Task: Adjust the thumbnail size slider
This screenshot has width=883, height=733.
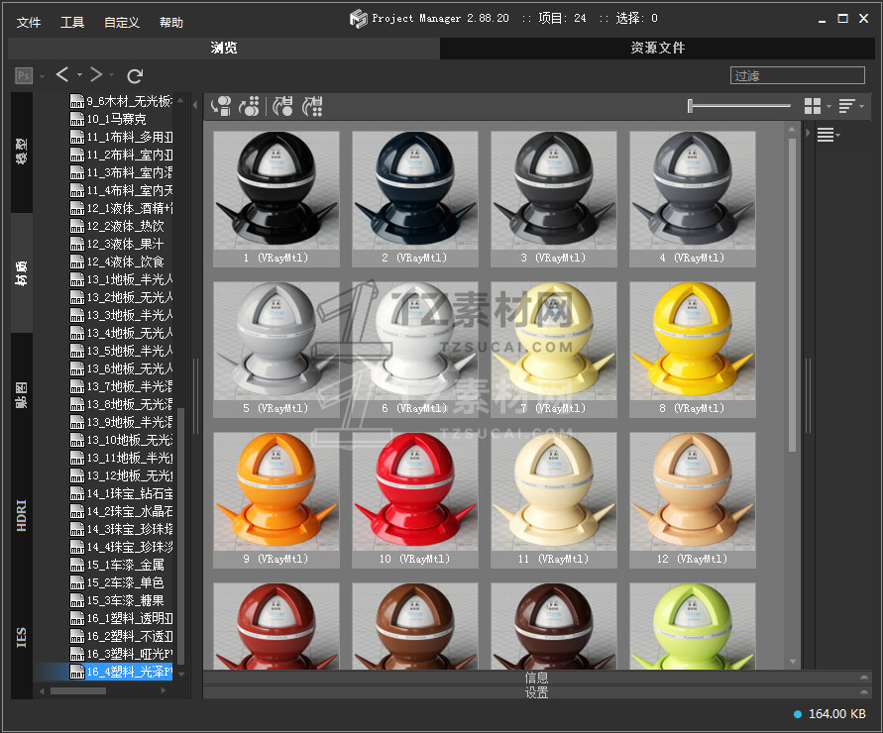Action: pyautogui.click(x=691, y=106)
